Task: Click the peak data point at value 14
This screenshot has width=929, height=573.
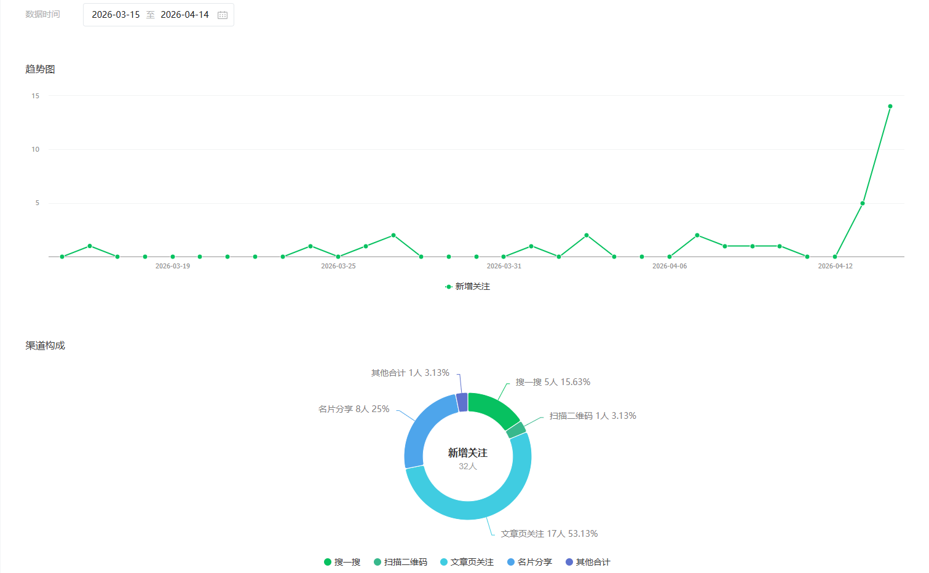Action: (x=890, y=106)
